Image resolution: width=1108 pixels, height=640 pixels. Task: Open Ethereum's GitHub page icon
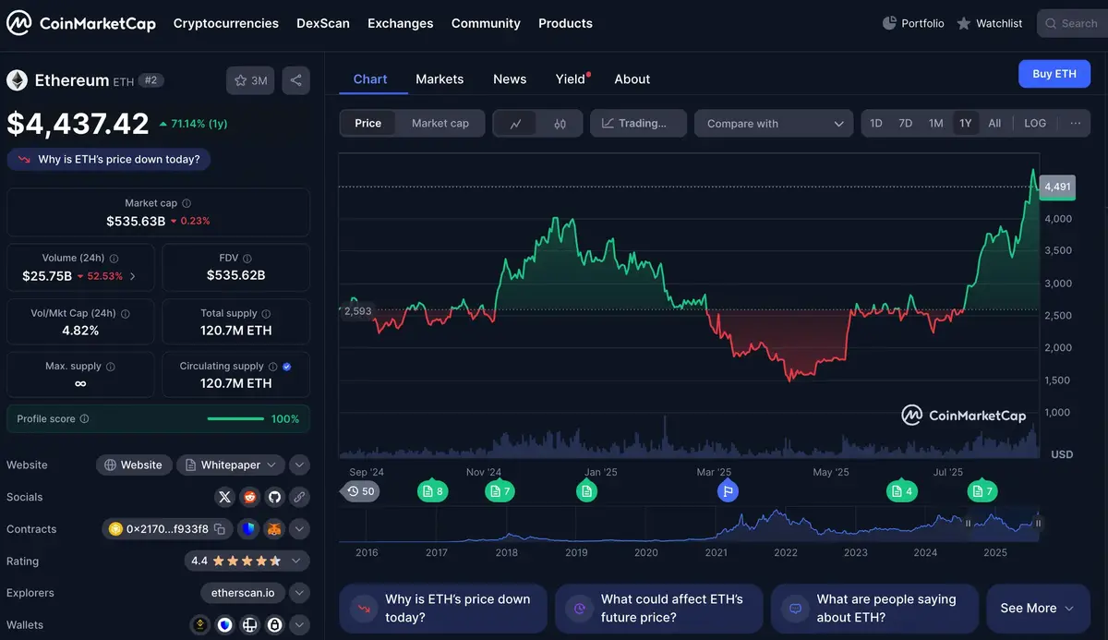tap(274, 497)
